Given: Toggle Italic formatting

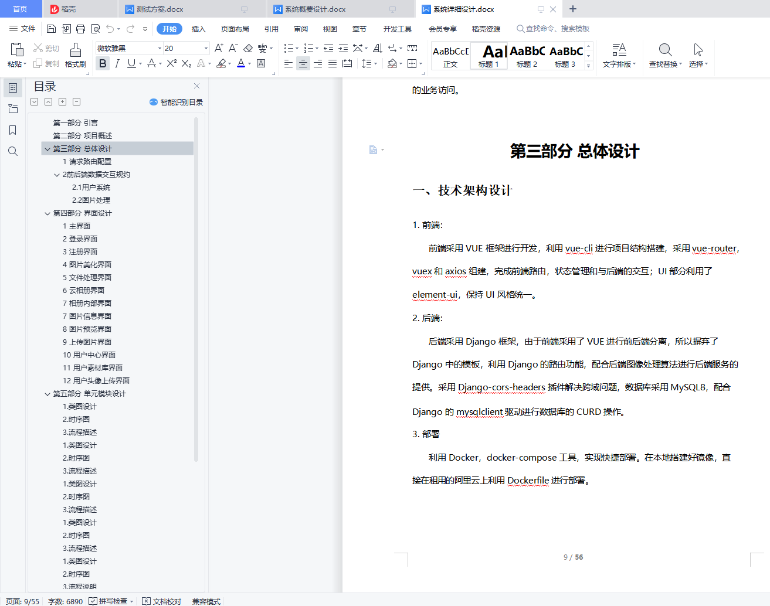Looking at the screenshot, I should [117, 63].
